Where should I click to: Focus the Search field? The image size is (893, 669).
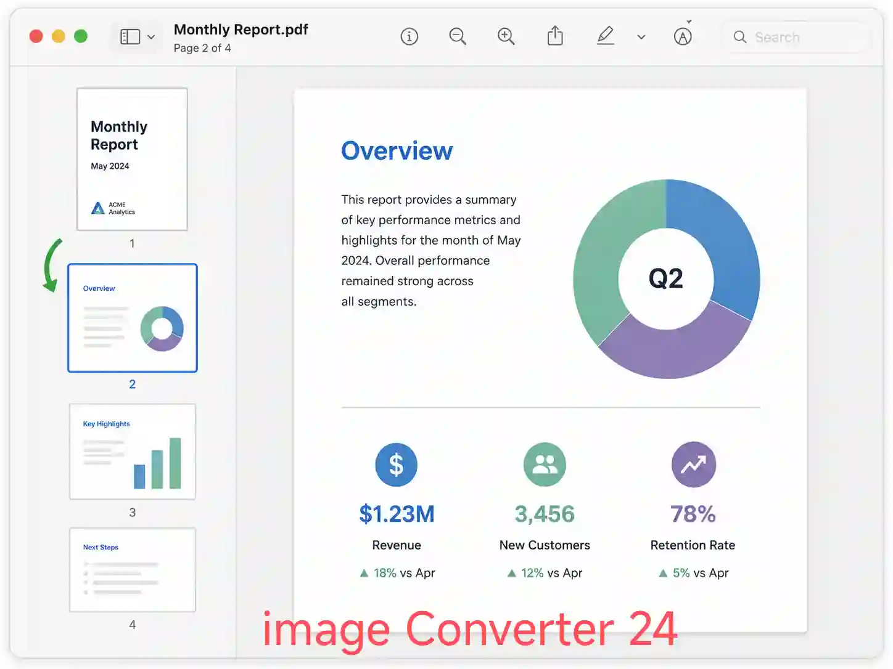[796, 37]
